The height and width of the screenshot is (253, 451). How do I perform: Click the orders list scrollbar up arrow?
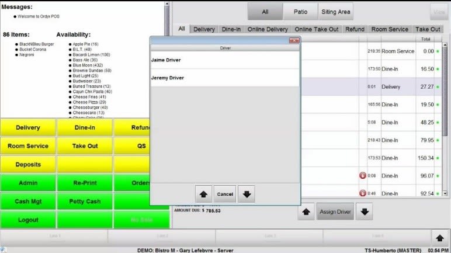[x=445, y=45]
